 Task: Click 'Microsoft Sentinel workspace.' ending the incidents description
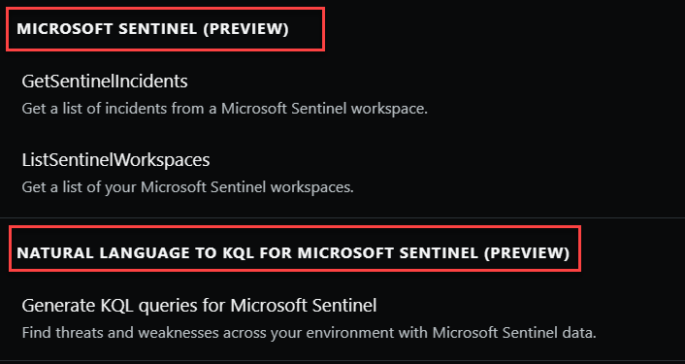click(x=324, y=109)
